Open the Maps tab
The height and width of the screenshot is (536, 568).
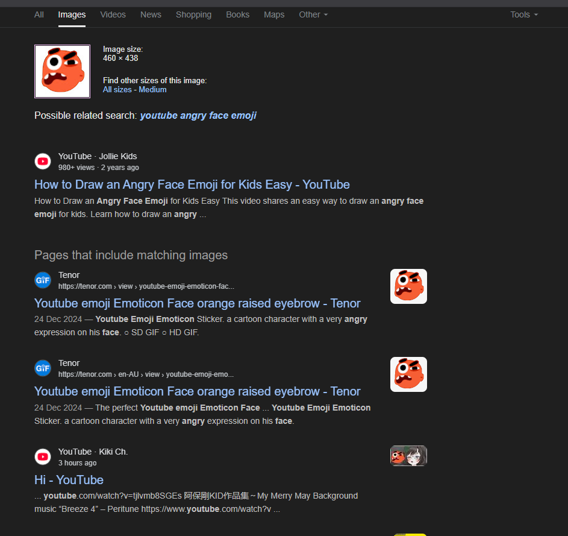tap(274, 14)
